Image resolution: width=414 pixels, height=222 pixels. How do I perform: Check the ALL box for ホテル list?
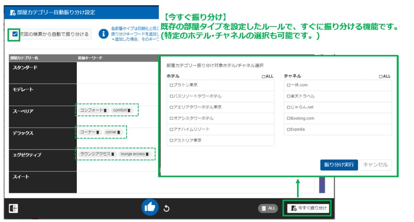[263, 76]
